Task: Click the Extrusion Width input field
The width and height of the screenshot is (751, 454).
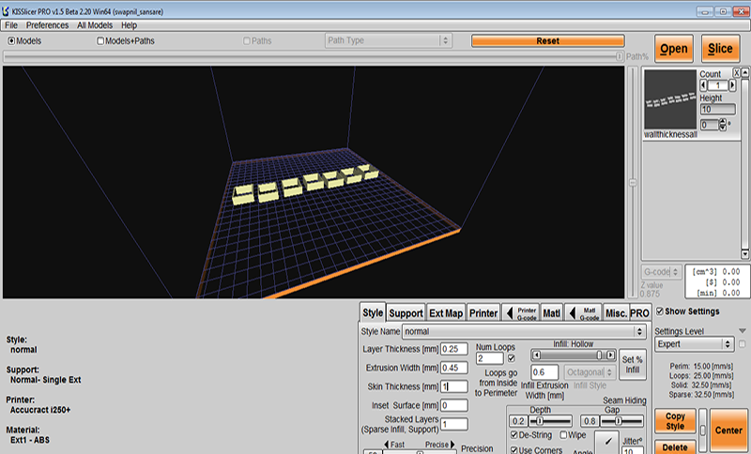Action: coord(454,368)
